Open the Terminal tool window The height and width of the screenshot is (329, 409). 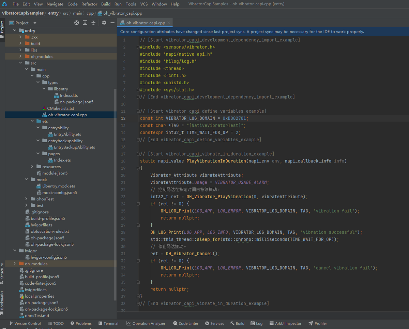point(108,323)
